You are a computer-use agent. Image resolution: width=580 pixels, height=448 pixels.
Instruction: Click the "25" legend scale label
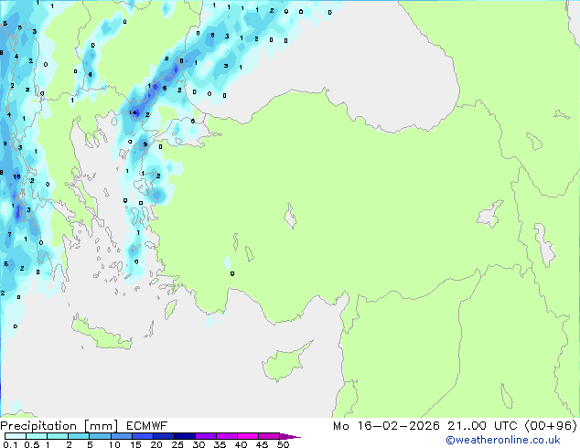coord(177,444)
